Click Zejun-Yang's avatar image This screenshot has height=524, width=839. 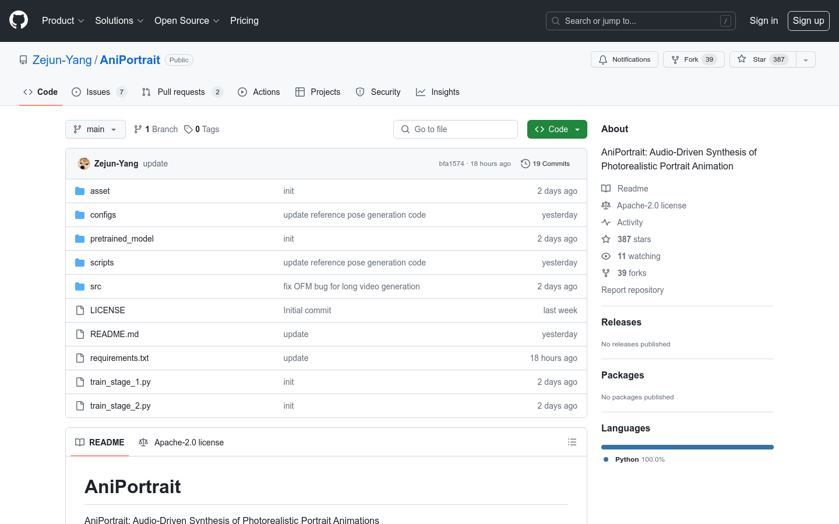[x=84, y=164]
